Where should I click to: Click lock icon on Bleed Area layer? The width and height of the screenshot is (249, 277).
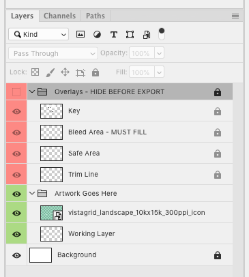point(218,132)
